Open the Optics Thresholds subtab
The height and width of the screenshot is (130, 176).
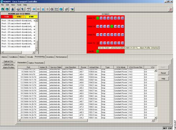point(36,63)
